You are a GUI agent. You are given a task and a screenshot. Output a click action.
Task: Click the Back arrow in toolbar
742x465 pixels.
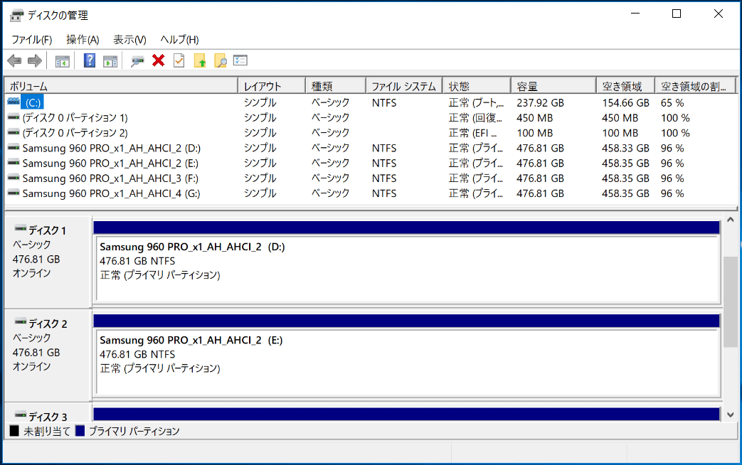click(x=15, y=60)
